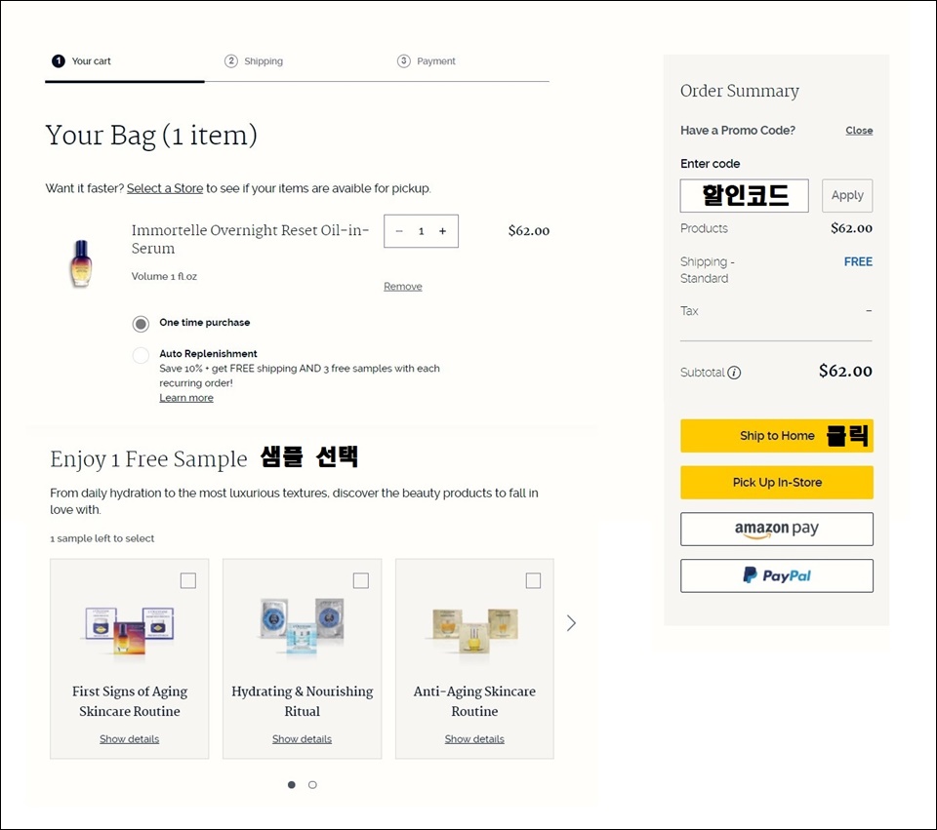Click the "Enjoy 1 Free Sample" heading
Screen dimensions: 937x830
tap(148, 459)
